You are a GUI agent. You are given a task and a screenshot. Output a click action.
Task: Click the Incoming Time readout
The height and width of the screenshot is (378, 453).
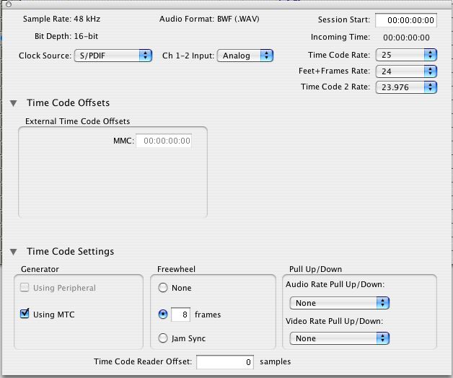pyautogui.click(x=406, y=38)
